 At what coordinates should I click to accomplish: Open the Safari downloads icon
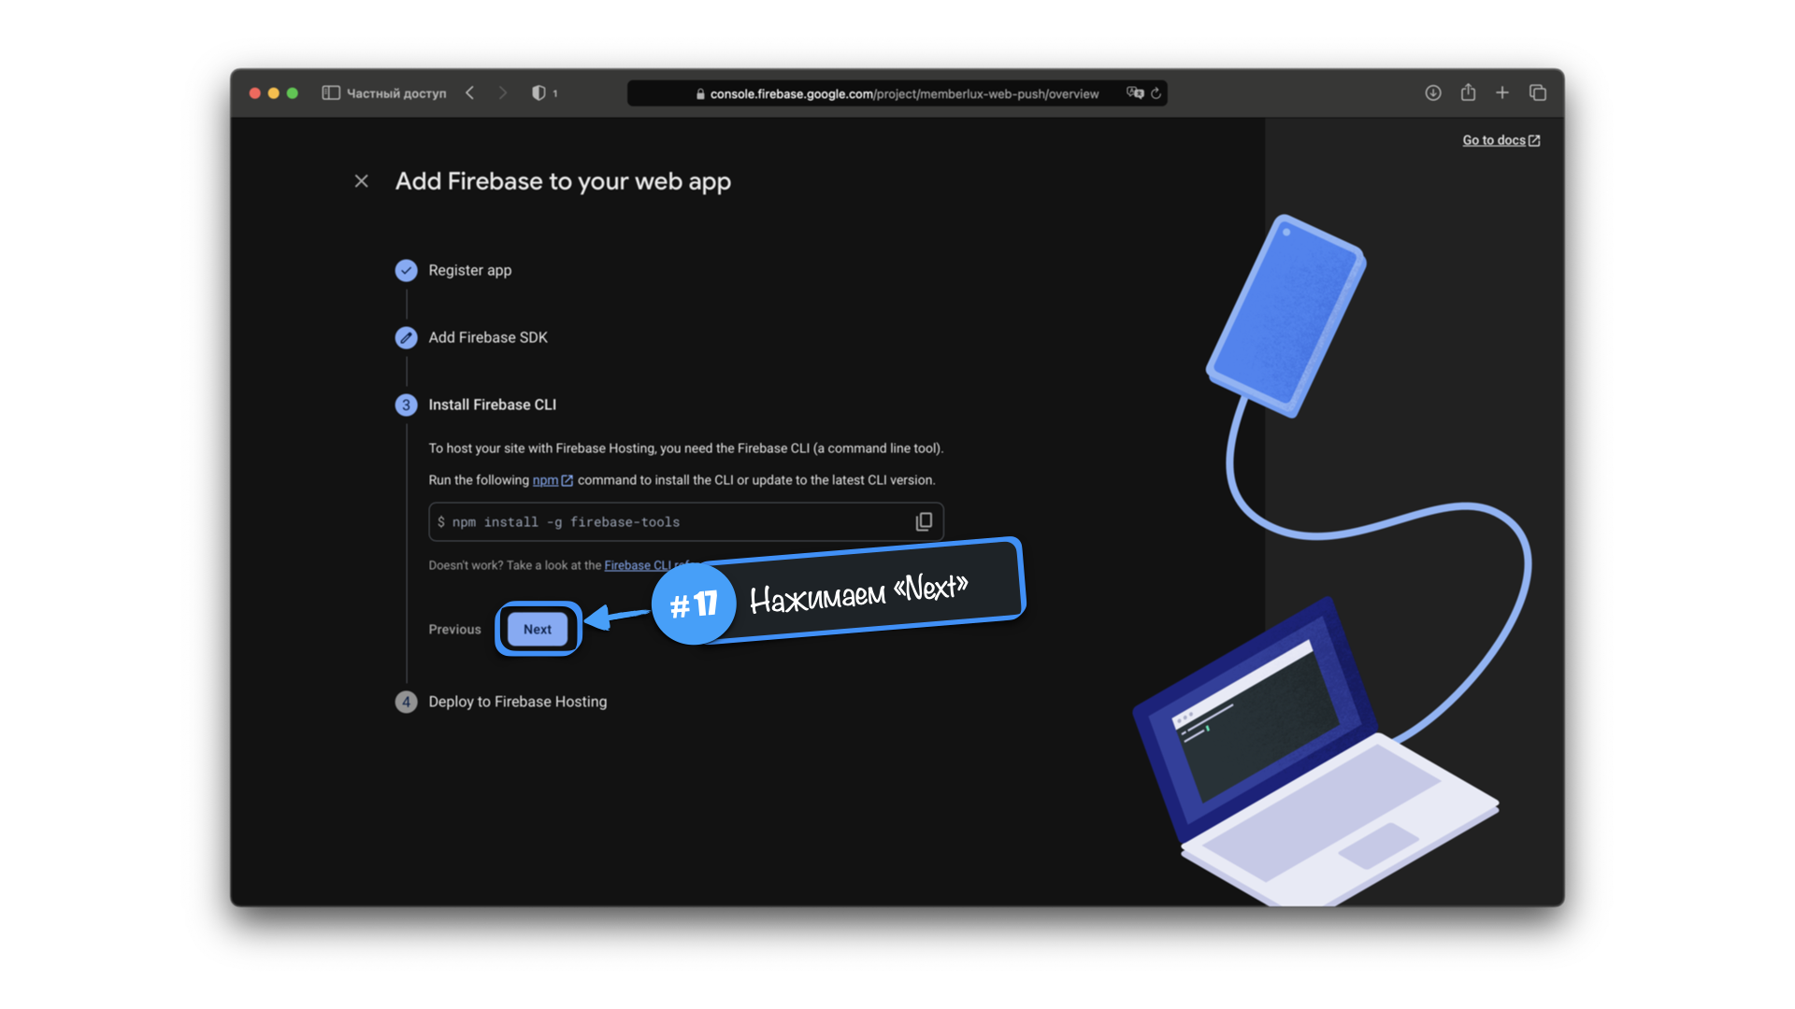1432,93
